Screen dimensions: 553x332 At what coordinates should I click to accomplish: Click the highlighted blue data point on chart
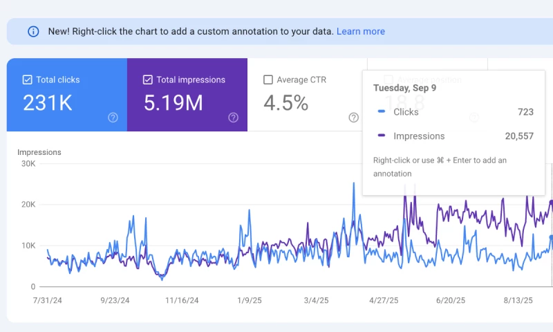(x=551, y=237)
